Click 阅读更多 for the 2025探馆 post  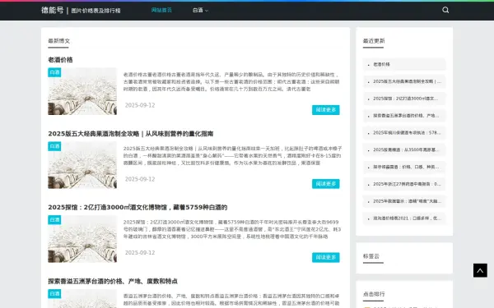coord(326,257)
